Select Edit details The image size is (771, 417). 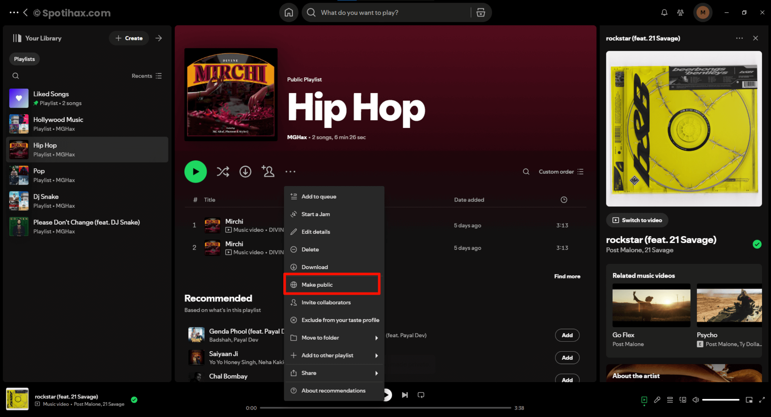(334, 232)
